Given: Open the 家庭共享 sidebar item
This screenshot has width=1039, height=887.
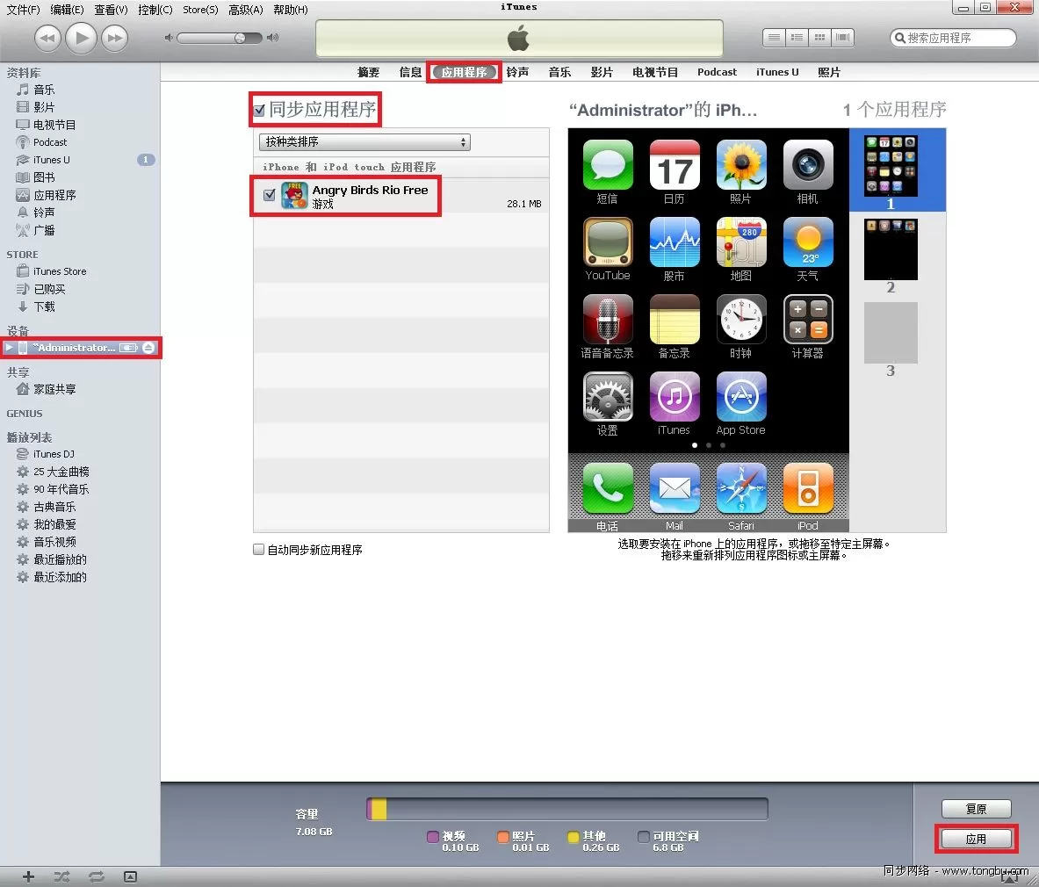Looking at the screenshot, I should pyautogui.click(x=54, y=389).
